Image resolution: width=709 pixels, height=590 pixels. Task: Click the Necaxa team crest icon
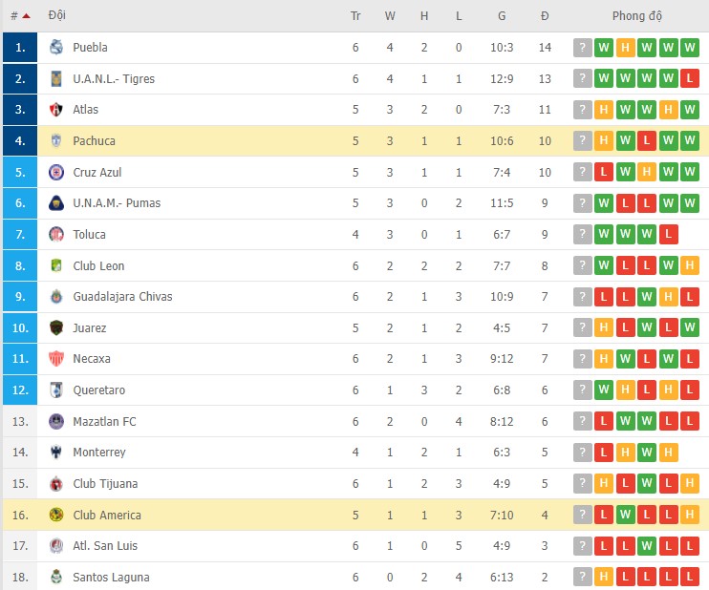coord(55,359)
